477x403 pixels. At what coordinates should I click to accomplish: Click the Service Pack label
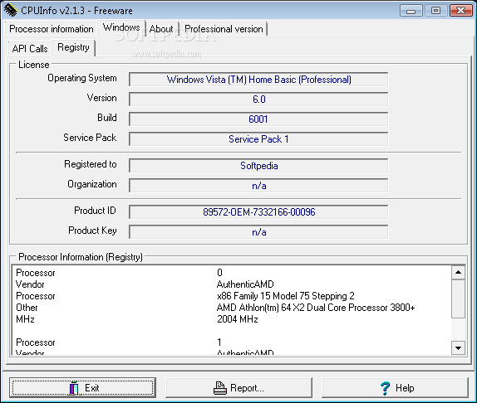[90, 138]
